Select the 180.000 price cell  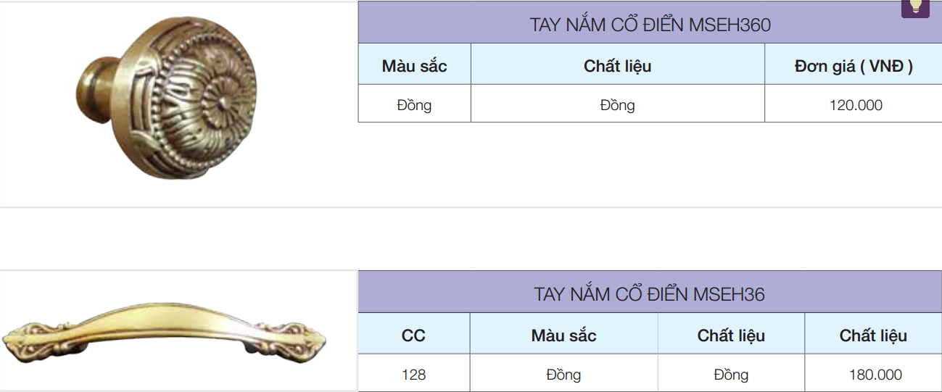pyautogui.click(x=875, y=375)
